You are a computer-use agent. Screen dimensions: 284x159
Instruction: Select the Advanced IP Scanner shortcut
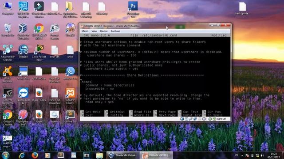8,53
